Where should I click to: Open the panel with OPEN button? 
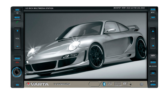153,85
